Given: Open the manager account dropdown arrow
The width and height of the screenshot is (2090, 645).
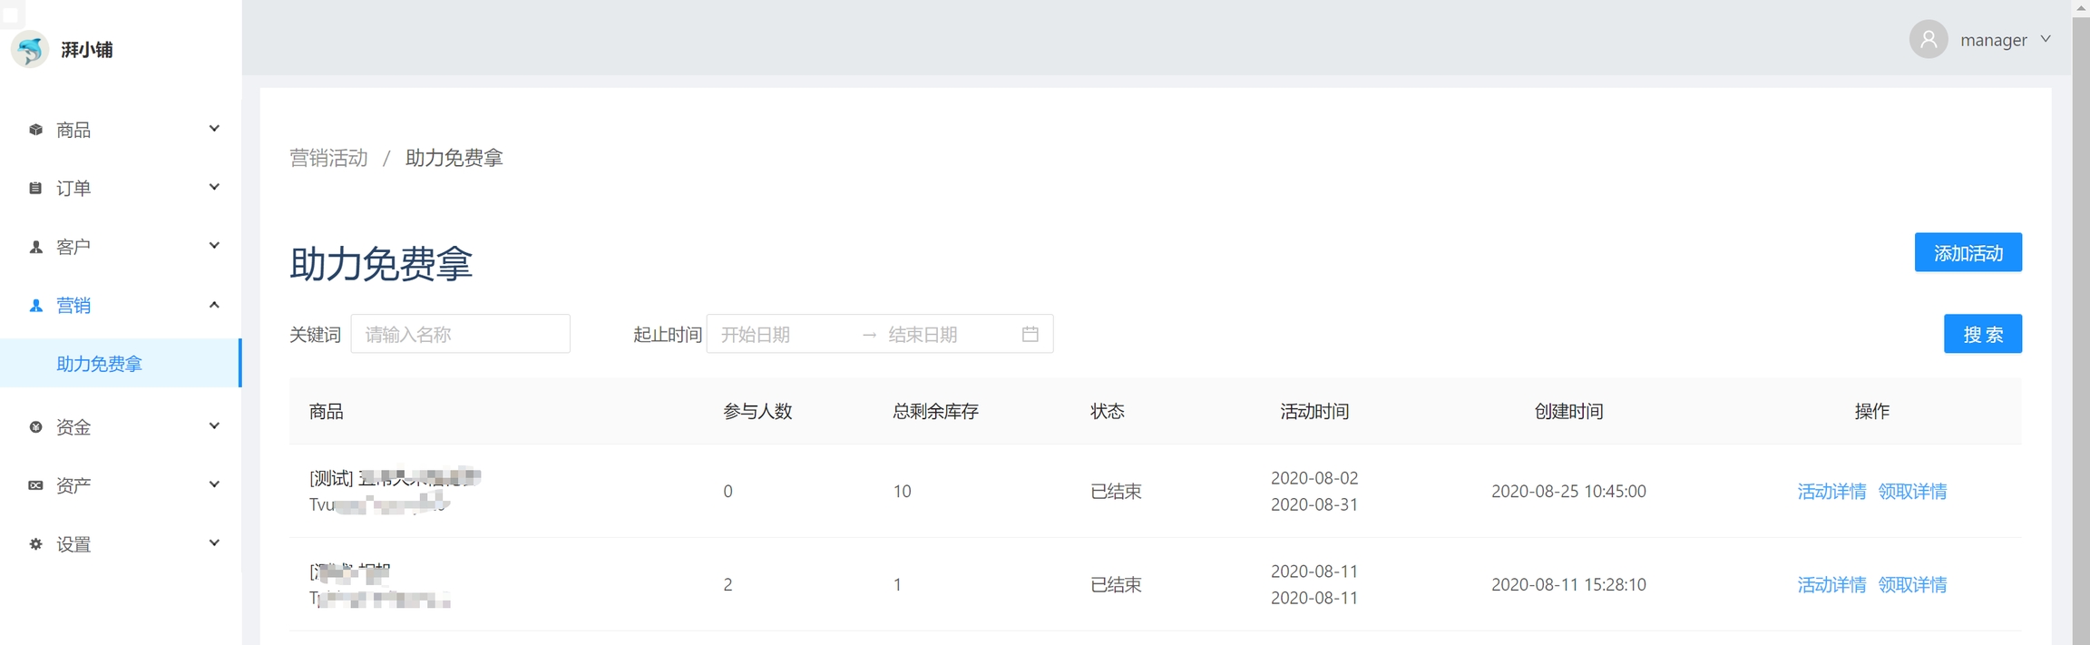Looking at the screenshot, I should pos(2046,40).
